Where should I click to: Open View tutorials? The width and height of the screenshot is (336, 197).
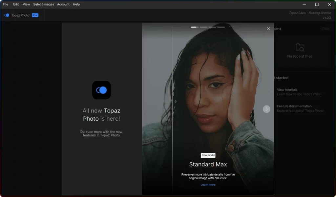pyautogui.click(x=287, y=90)
